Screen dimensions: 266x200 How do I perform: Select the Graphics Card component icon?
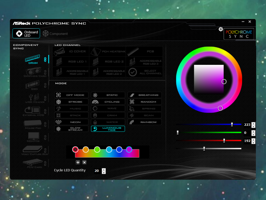click(33, 72)
